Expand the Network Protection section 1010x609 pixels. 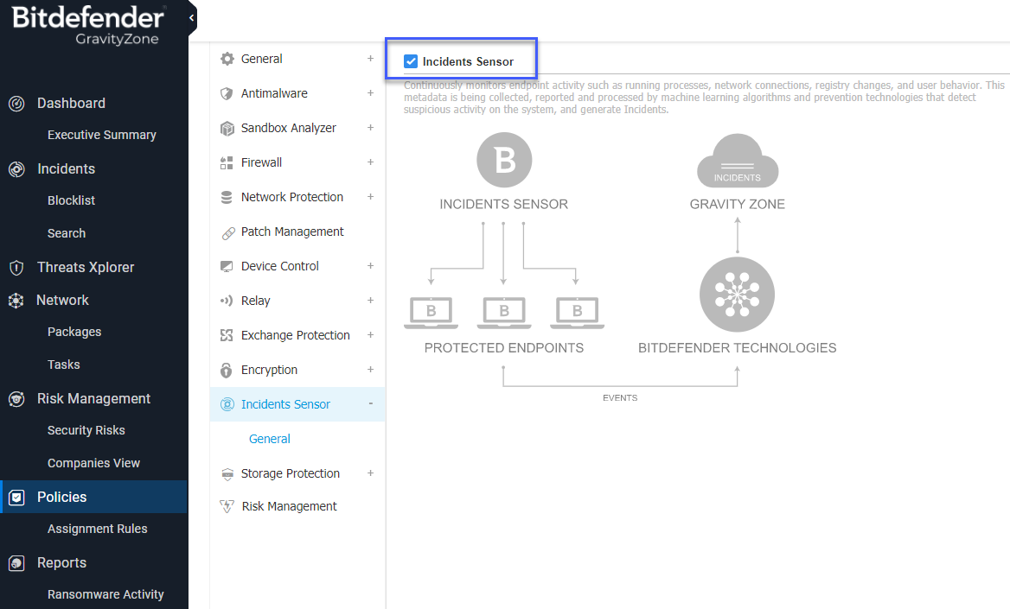click(x=370, y=197)
